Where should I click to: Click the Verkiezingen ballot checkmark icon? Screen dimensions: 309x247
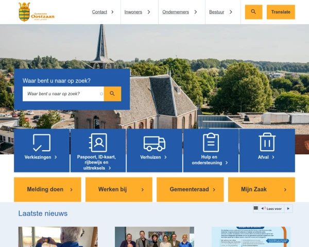coord(42,143)
